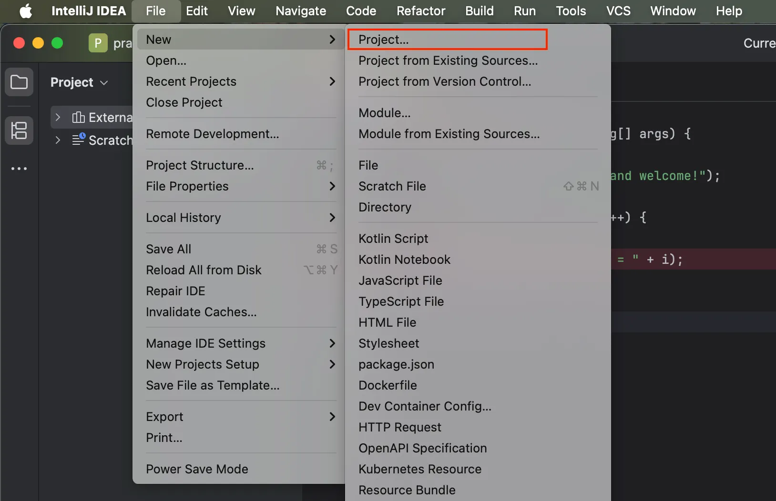Open the Structure tool window icon
Viewport: 776px width, 501px height.
(x=19, y=130)
